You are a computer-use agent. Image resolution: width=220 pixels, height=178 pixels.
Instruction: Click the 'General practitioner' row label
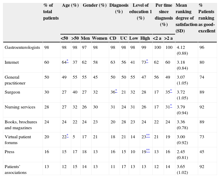click(x=15, y=80)
